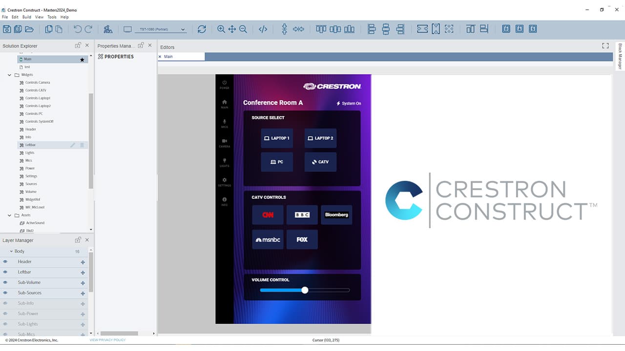
Task: Click the zoom in magnifier icon
Action: pyautogui.click(x=221, y=29)
